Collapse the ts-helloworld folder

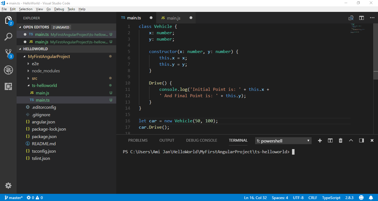click(x=28, y=86)
